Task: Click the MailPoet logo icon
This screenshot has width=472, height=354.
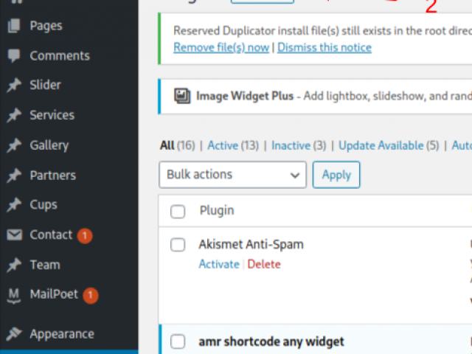Action: [14, 295]
